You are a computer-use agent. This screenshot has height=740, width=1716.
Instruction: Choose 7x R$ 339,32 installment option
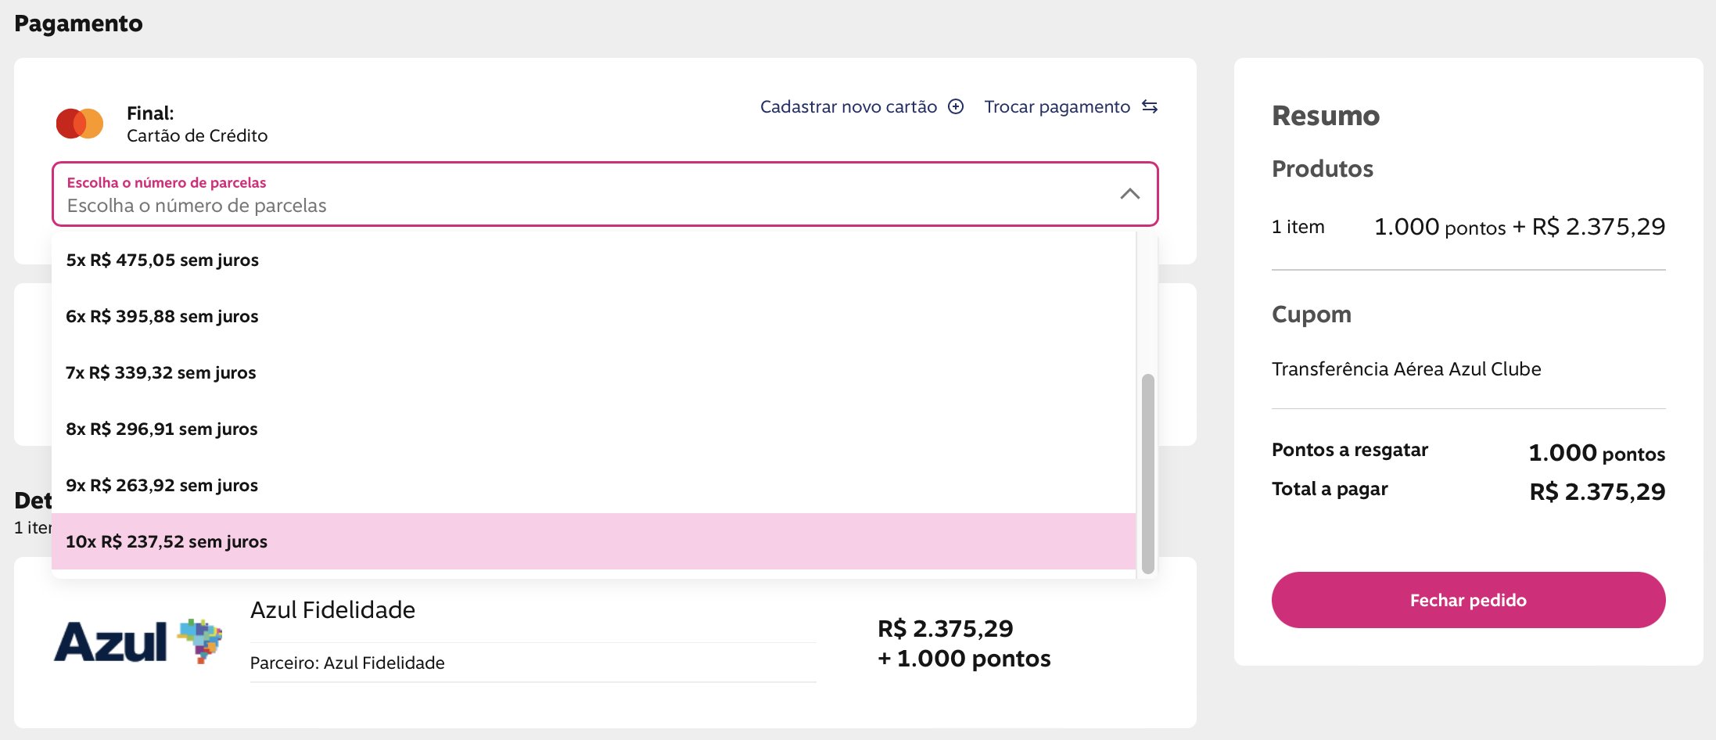click(161, 372)
